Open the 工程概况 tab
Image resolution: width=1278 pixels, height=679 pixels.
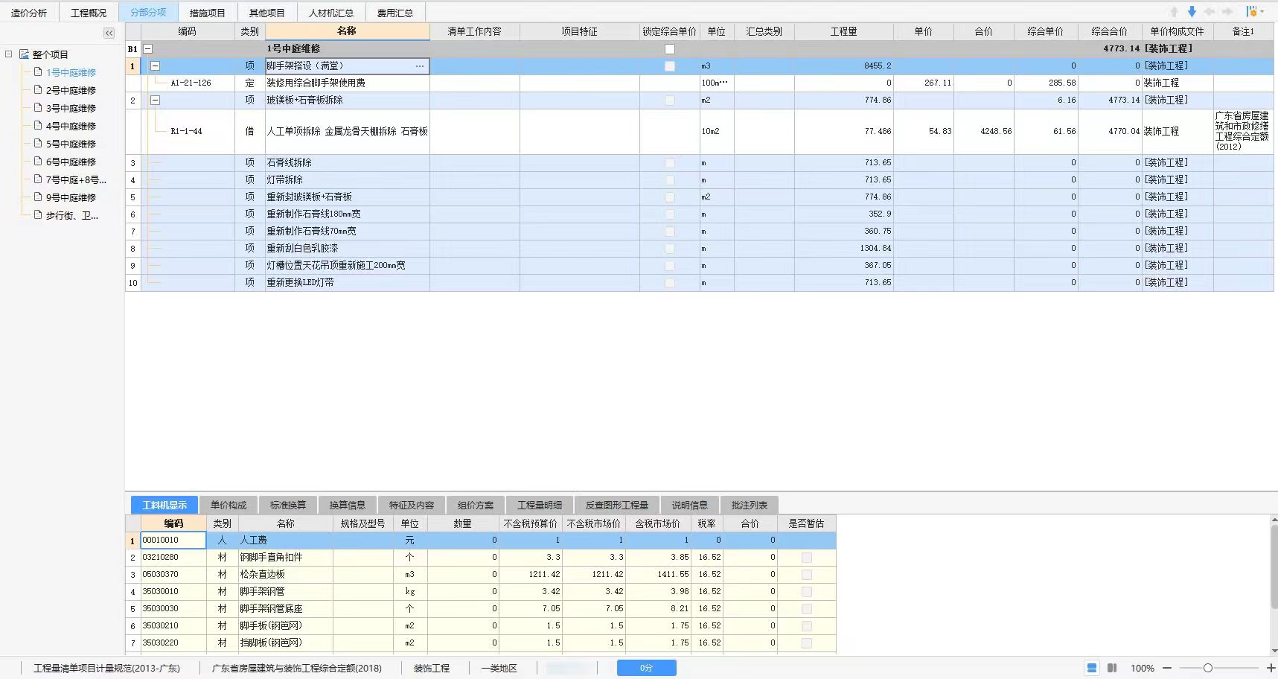click(89, 13)
